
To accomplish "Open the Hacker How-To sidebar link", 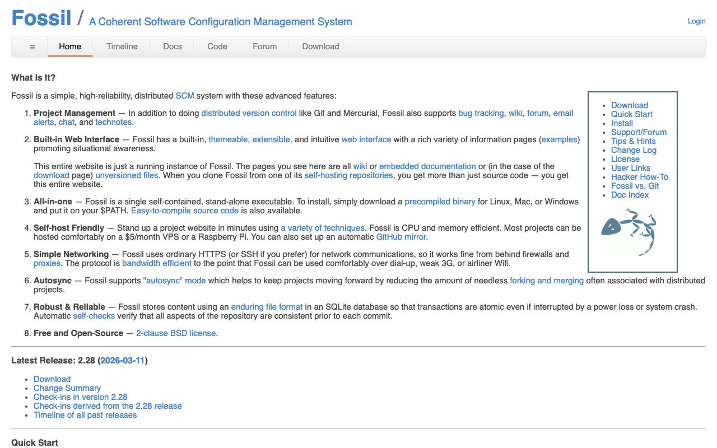I will point(640,177).
